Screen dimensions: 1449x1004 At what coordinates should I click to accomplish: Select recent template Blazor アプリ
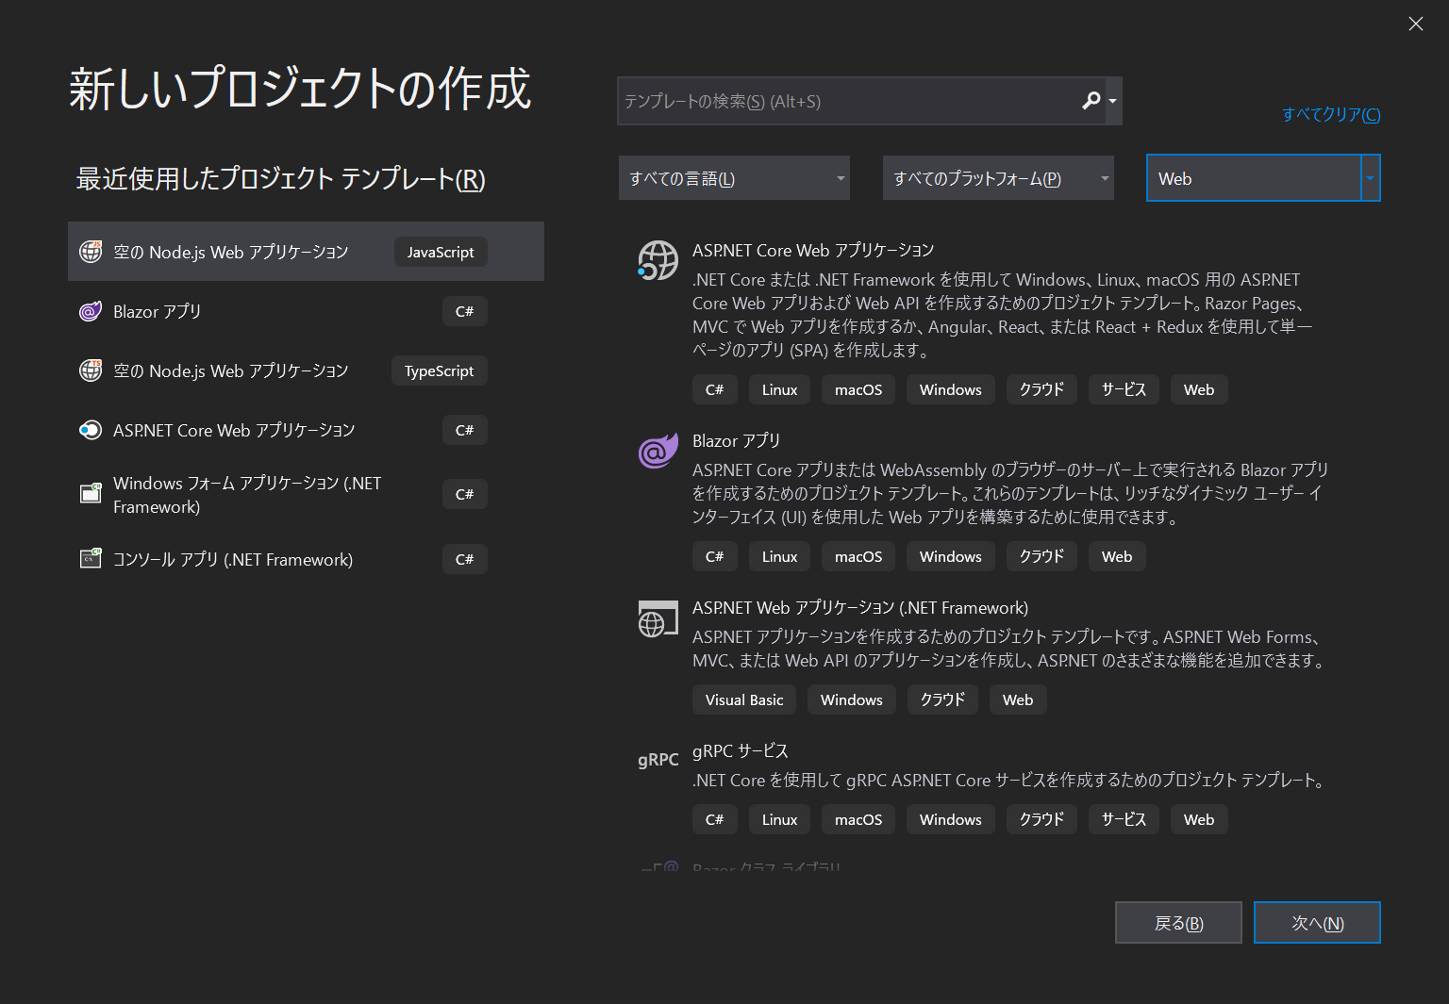(306, 311)
